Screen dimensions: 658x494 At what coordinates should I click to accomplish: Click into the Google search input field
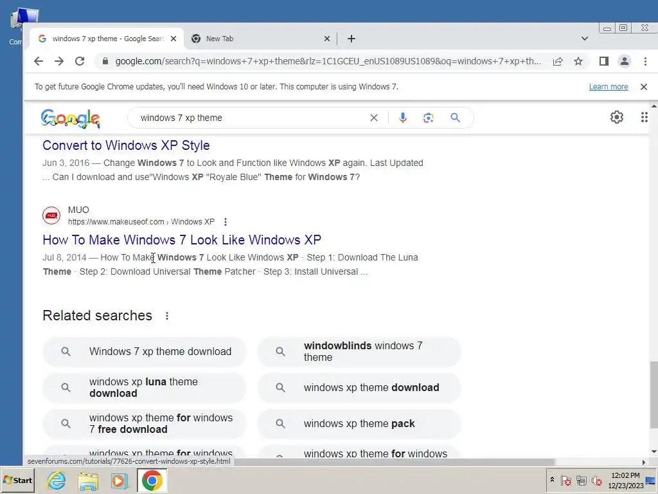[252, 118]
